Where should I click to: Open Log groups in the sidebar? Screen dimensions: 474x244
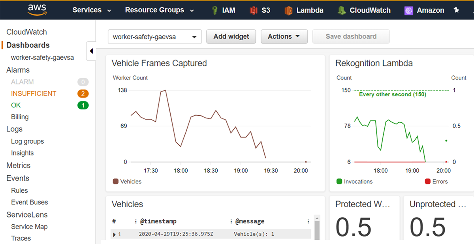coord(27,141)
